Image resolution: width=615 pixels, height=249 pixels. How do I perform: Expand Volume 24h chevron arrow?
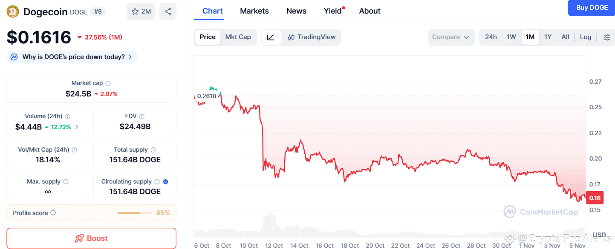tap(77, 127)
